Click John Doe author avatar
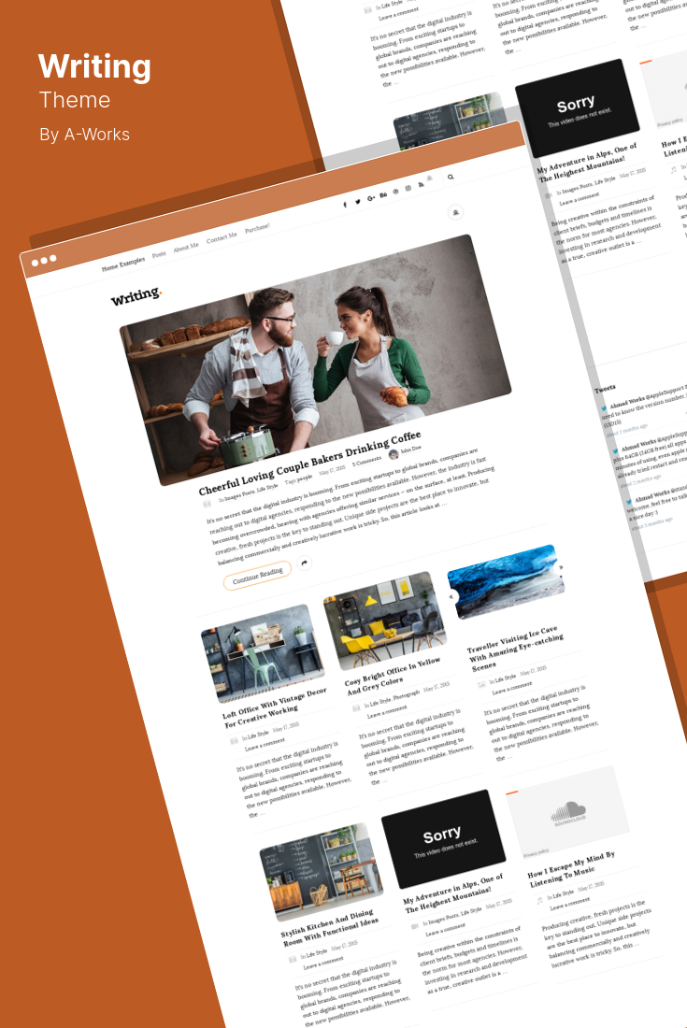This screenshot has height=1028, width=687. (394, 454)
